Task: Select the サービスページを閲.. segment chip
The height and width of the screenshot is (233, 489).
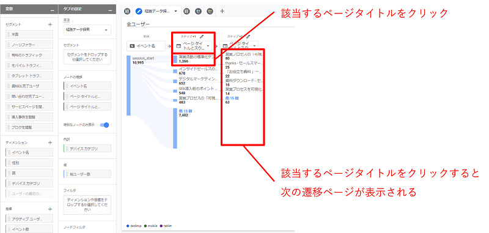Action: point(29,106)
